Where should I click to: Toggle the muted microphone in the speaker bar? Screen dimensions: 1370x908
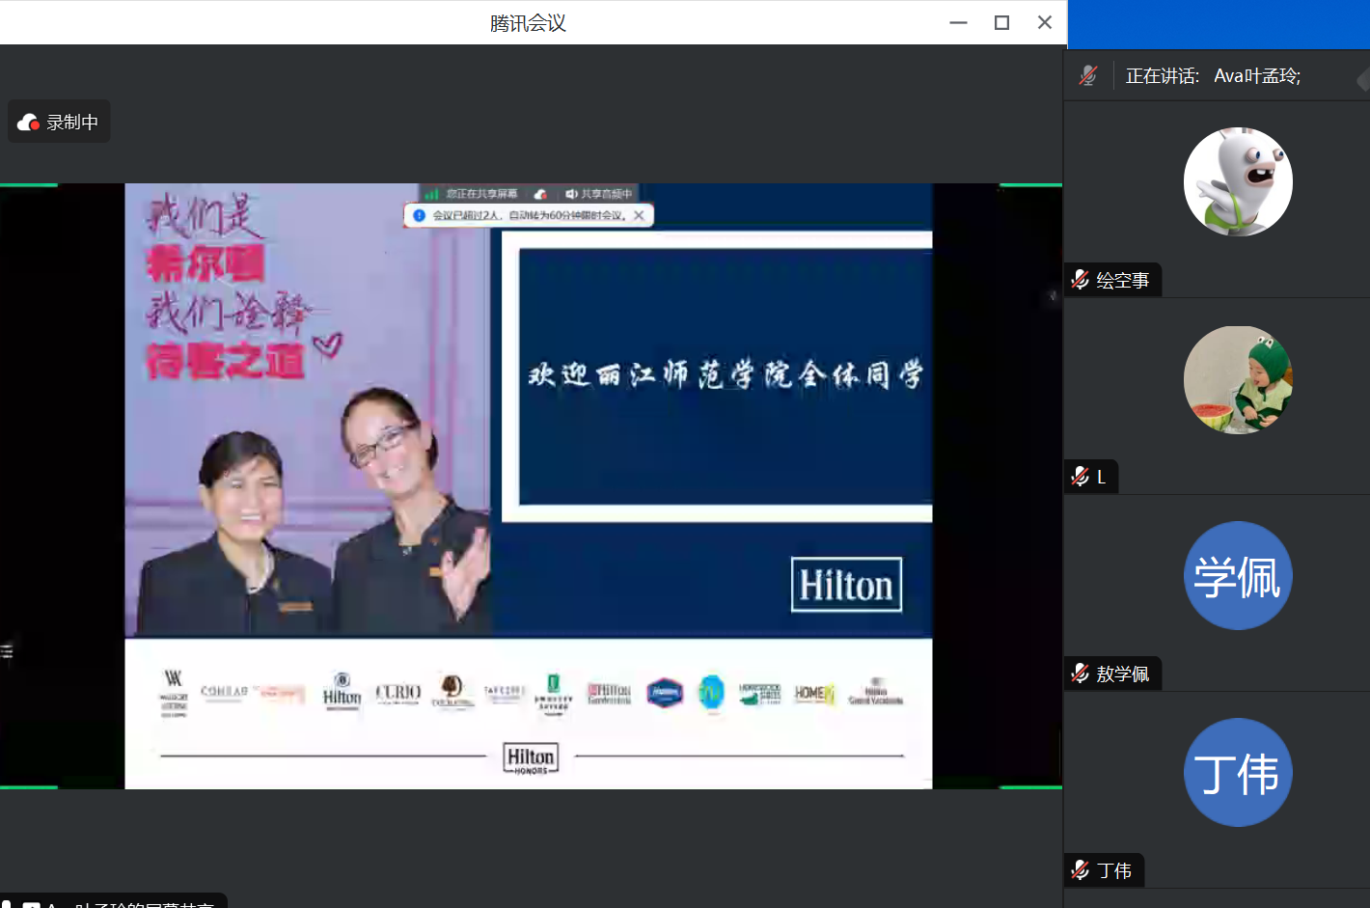(x=1088, y=76)
